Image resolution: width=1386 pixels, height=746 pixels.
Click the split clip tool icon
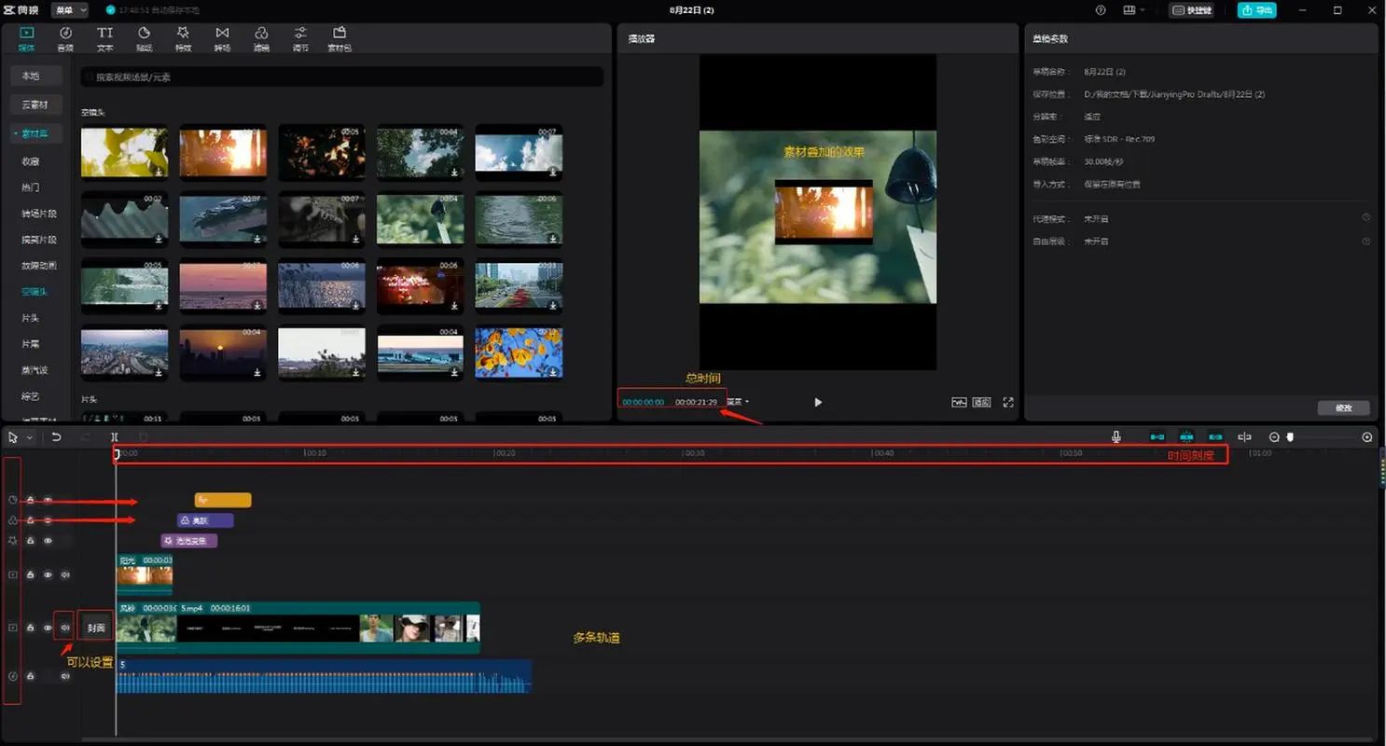click(115, 436)
